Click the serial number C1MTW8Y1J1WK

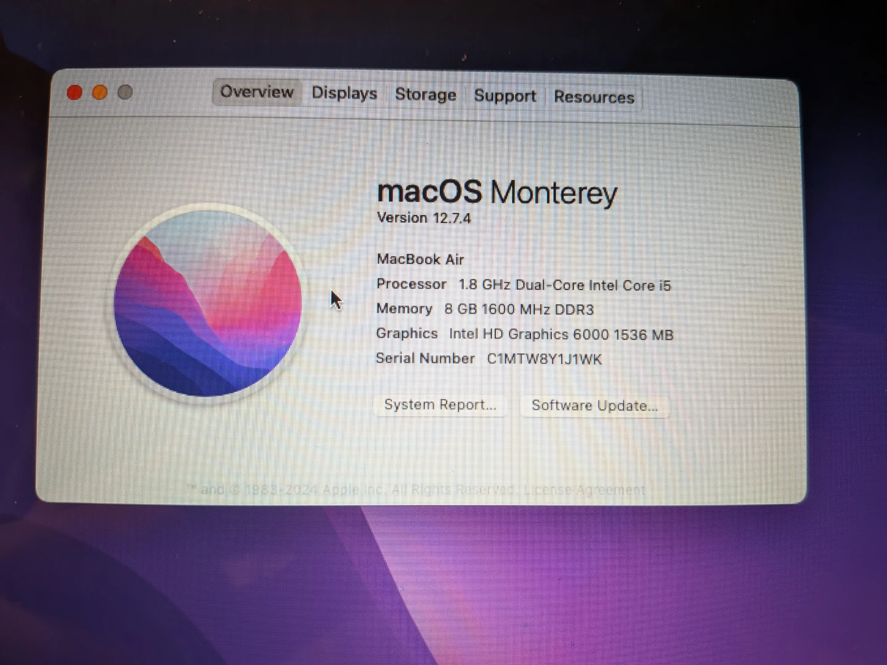coord(544,359)
